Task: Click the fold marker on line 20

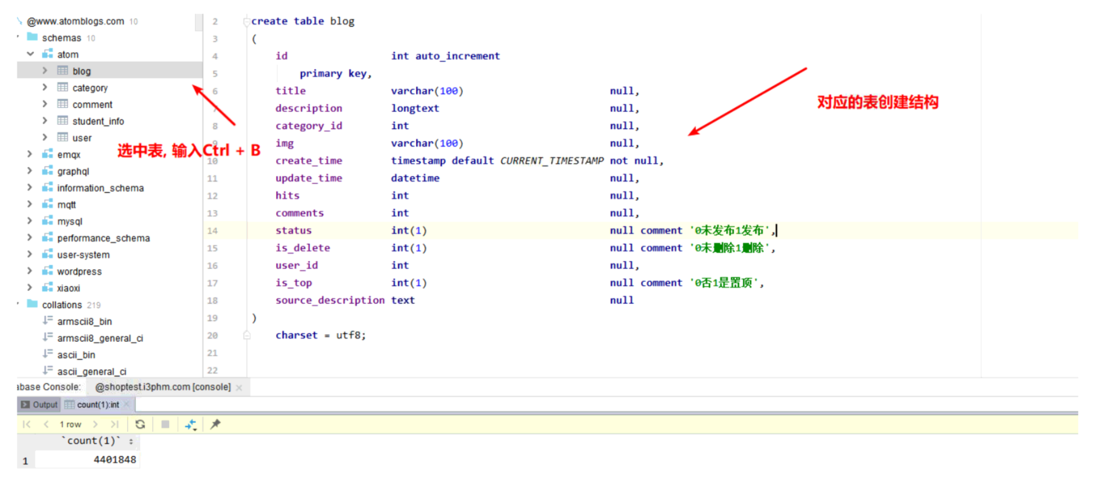Action: coord(247,335)
